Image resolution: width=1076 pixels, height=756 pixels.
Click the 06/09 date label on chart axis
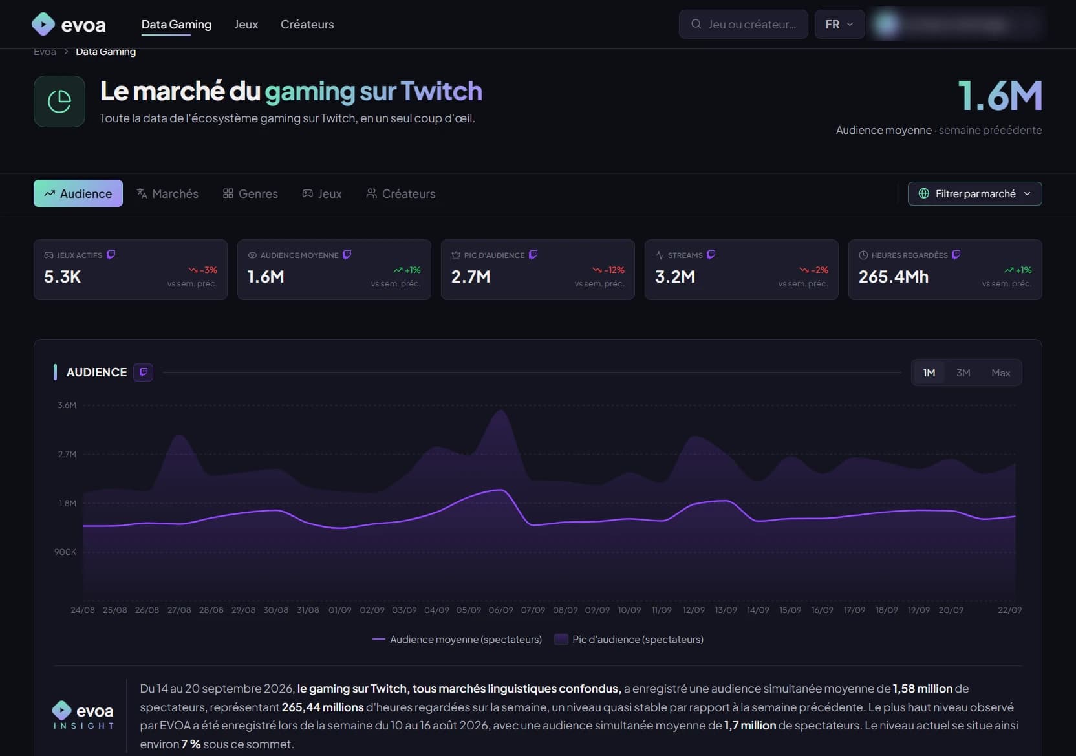(500, 610)
